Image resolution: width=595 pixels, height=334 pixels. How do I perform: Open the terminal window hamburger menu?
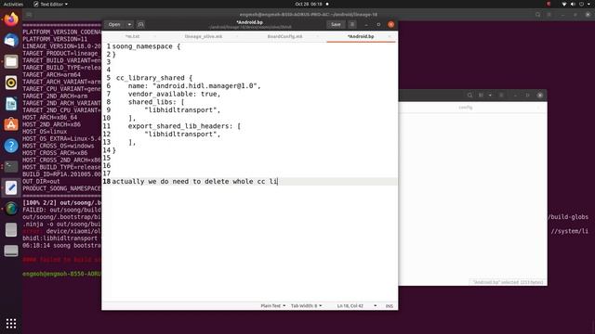549,15
